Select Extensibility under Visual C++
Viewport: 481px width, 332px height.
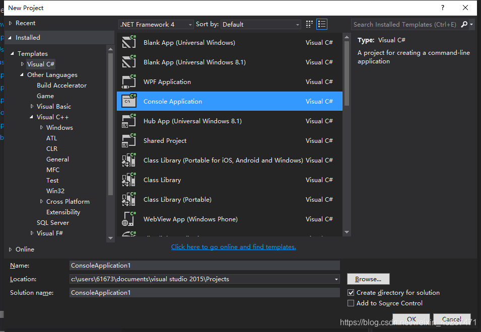(63, 212)
